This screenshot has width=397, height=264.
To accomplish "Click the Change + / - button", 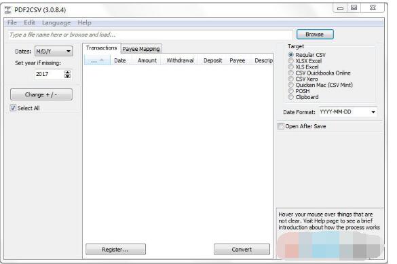I will pos(41,94).
